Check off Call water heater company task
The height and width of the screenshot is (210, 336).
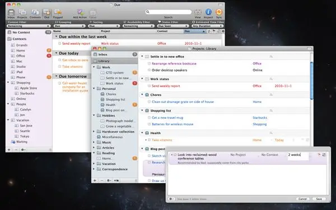pos(60,83)
